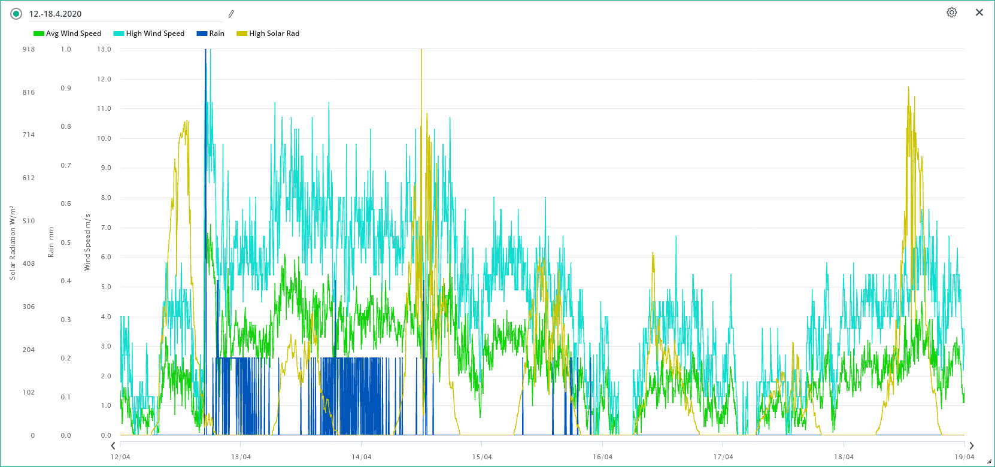Click the green circular icon before the title
The width and height of the screenshot is (995, 467).
[x=16, y=14]
